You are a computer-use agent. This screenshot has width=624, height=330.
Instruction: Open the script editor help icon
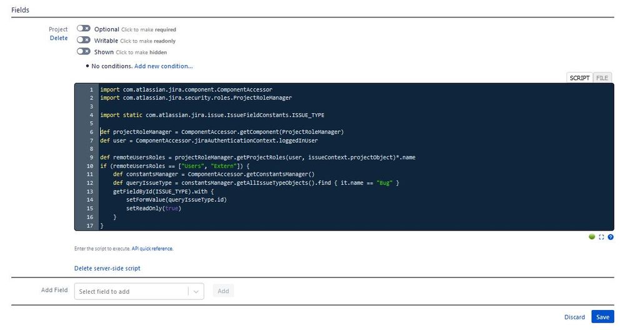click(610, 237)
